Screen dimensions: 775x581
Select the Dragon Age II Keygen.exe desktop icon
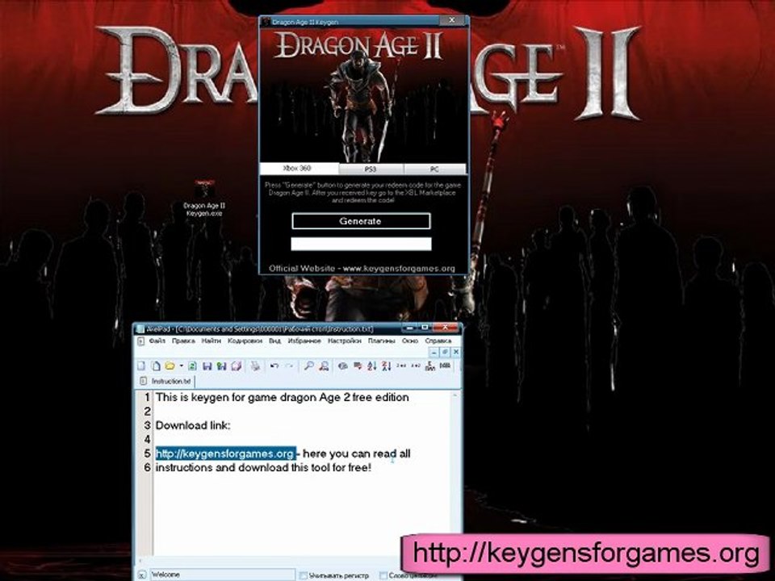[204, 199]
